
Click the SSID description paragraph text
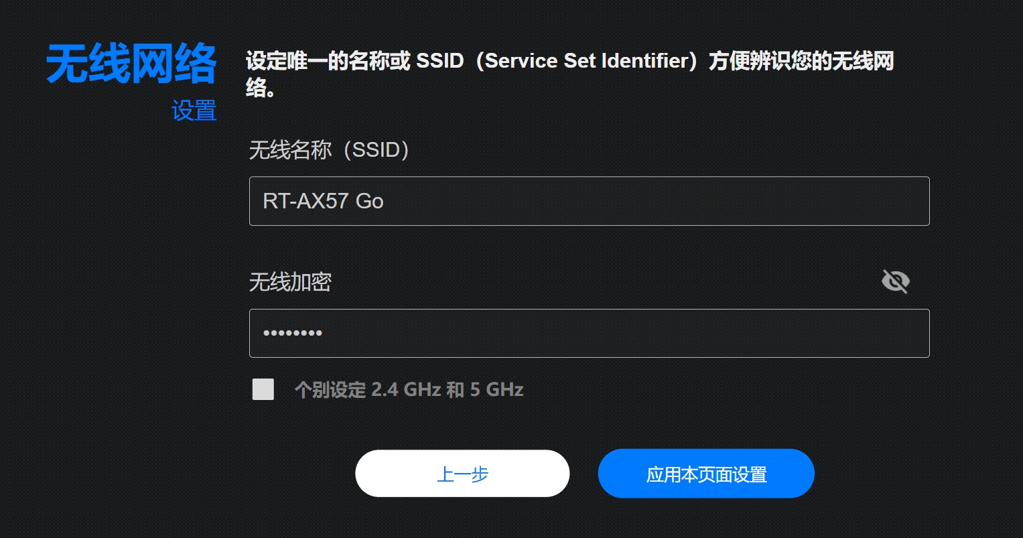pyautogui.click(x=569, y=74)
